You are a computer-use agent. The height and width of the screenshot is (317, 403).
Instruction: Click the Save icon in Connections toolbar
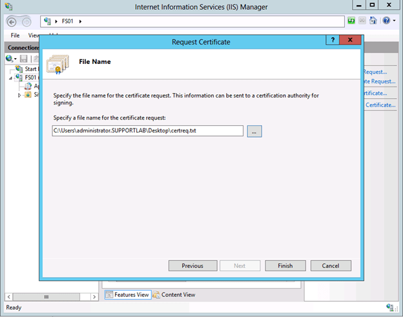tap(24, 59)
